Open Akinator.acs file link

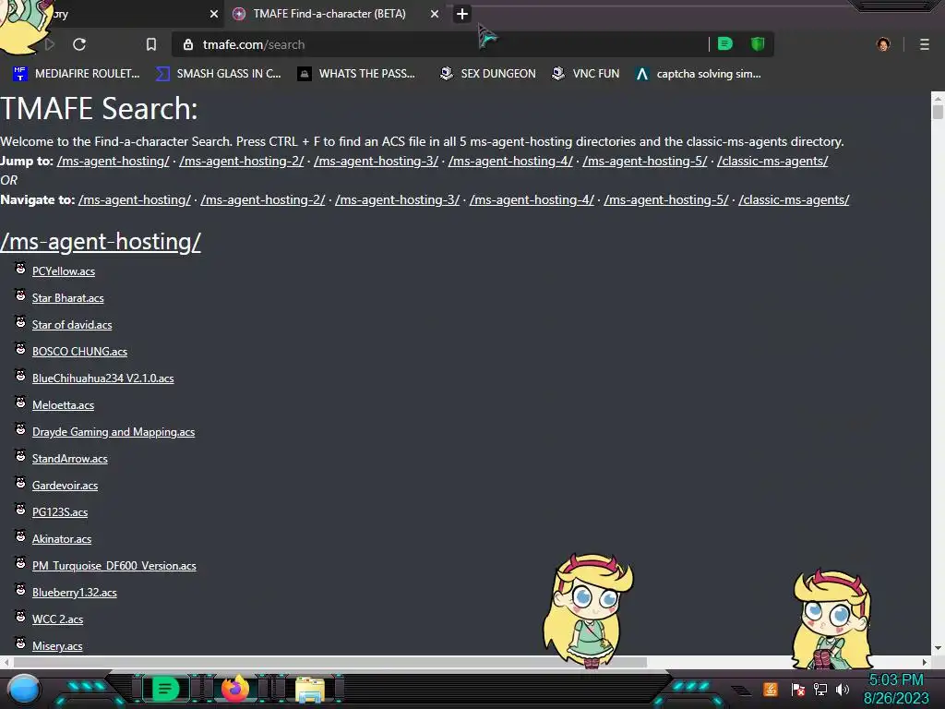(62, 539)
